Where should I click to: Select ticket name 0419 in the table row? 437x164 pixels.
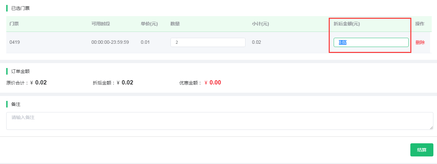[x=15, y=42]
